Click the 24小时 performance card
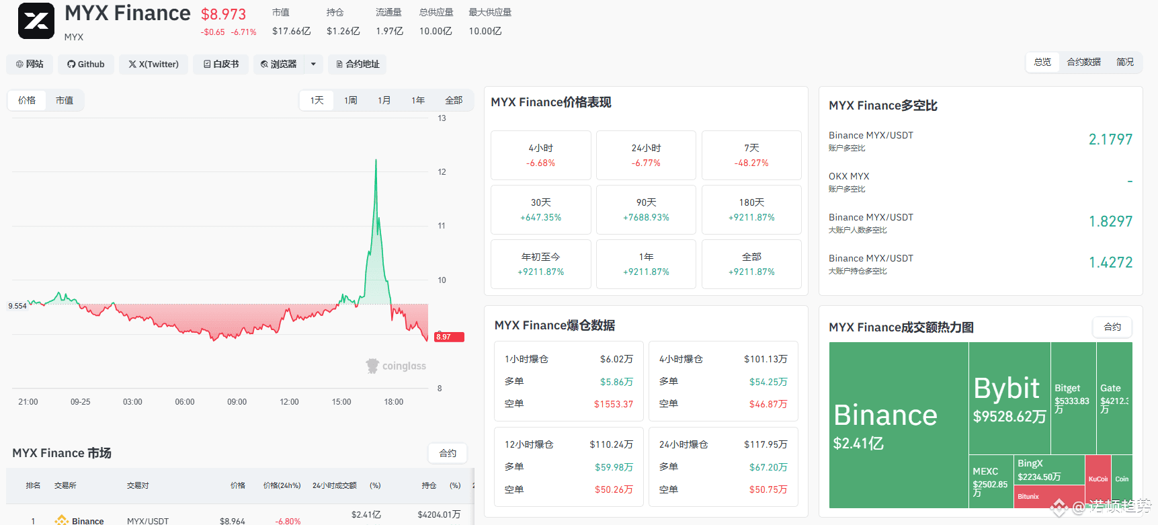The height and width of the screenshot is (525, 1158). [x=646, y=155]
